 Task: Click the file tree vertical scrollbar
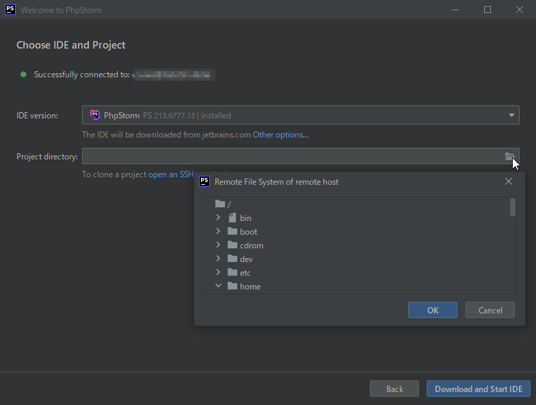(x=513, y=207)
